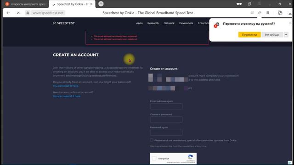The image size is (294, 165).
Task: Open the downloads arrow icon
Action: coord(290,13)
